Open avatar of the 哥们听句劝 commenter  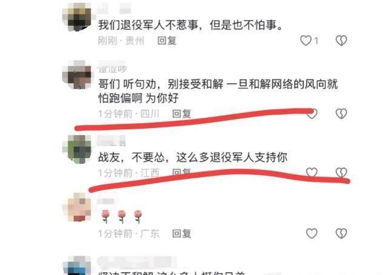[x=77, y=74]
